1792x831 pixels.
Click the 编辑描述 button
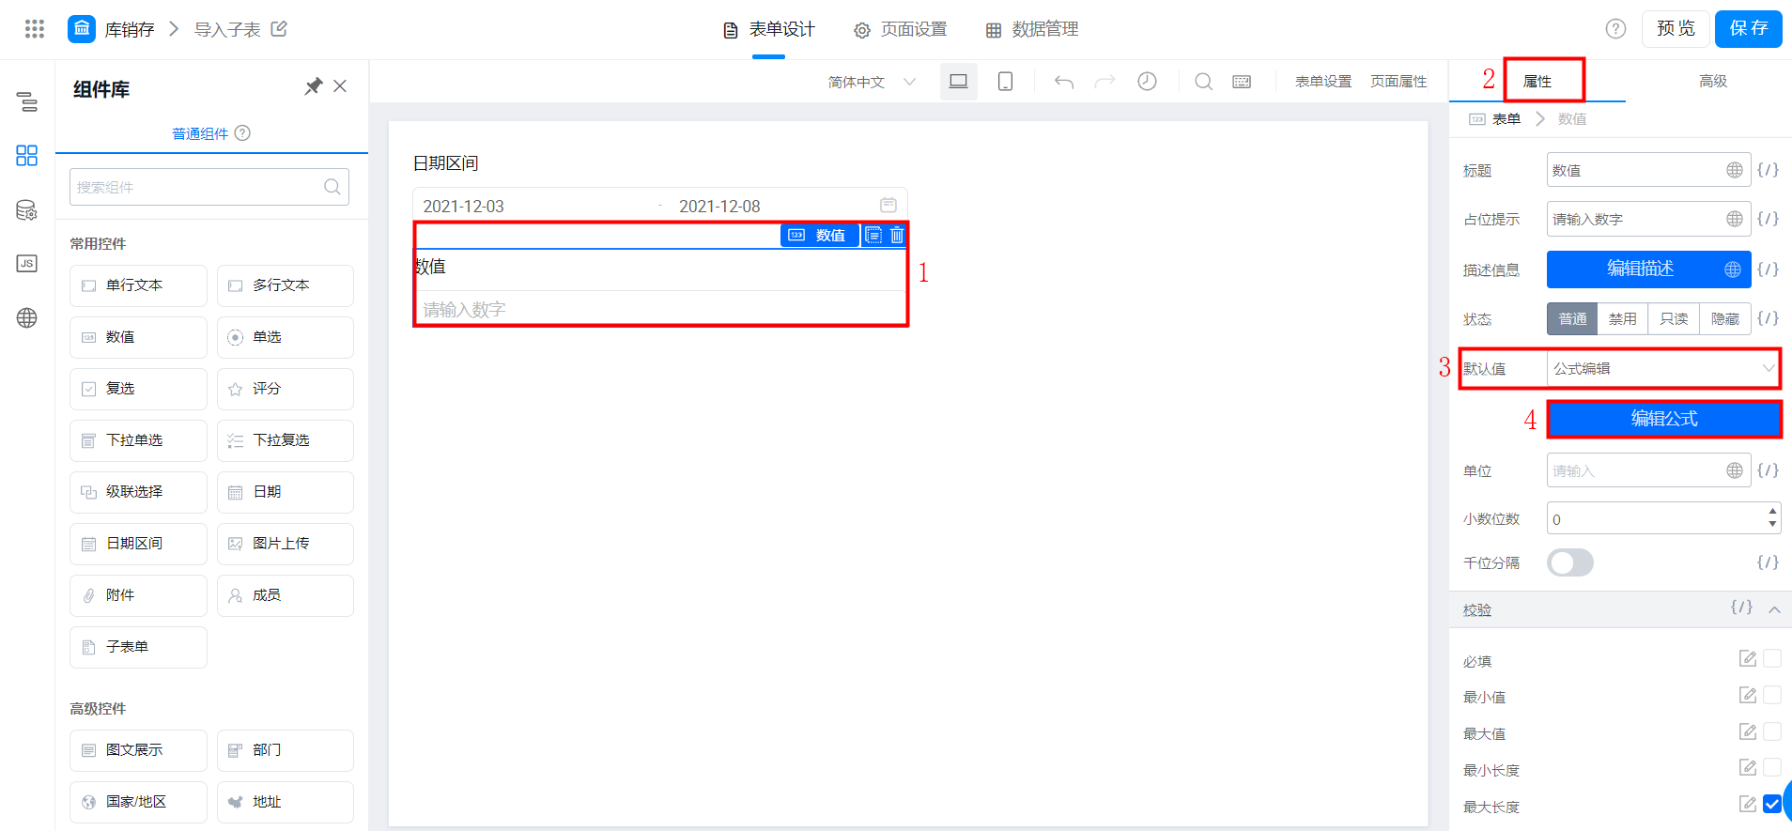[x=1648, y=269]
